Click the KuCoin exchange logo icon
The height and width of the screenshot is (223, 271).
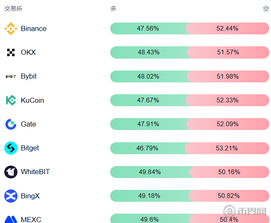point(11,100)
